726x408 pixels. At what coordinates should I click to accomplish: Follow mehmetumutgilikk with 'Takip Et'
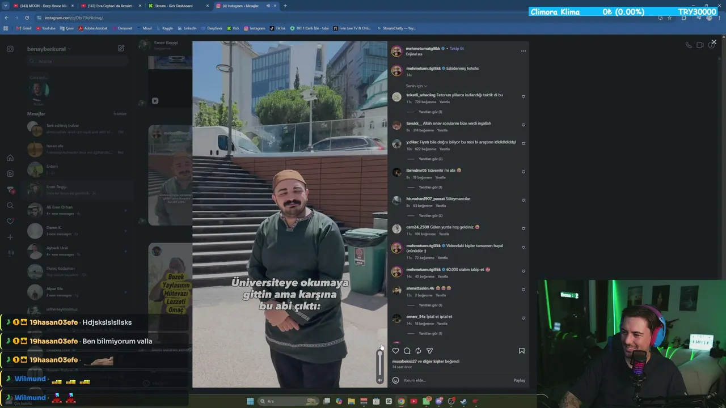[457, 49]
